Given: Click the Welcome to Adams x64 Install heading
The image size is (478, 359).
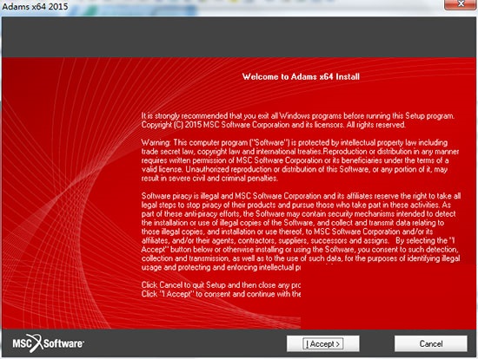Looking at the screenshot, I should [x=301, y=76].
